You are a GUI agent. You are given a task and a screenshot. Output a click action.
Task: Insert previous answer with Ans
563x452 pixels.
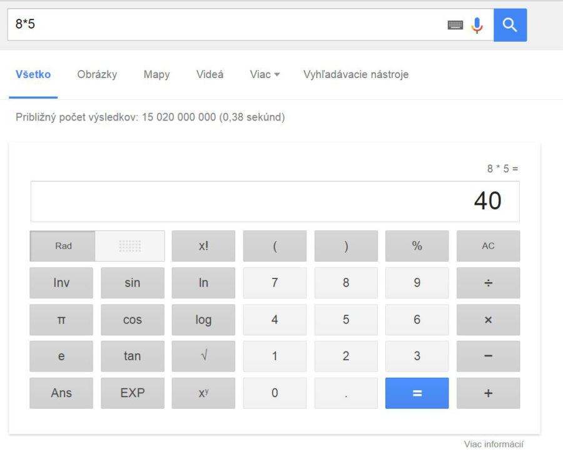tap(61, 393)
